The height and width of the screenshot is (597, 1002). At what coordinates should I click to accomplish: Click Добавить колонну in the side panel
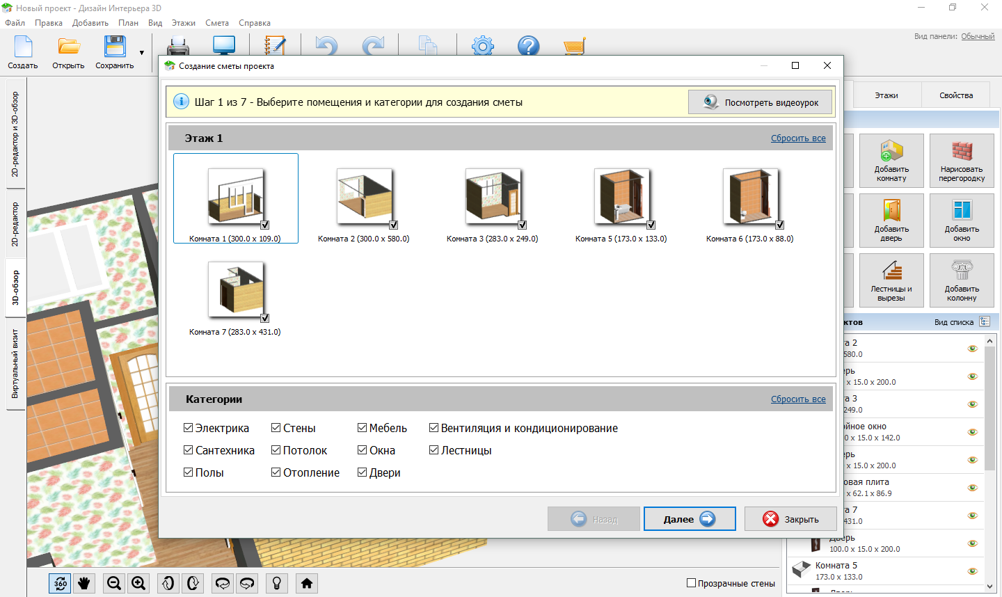coord(962,280)
